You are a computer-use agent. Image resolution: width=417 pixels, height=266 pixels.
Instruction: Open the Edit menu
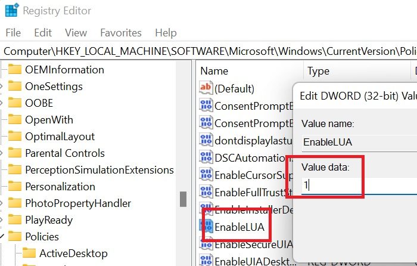(43, 33)
